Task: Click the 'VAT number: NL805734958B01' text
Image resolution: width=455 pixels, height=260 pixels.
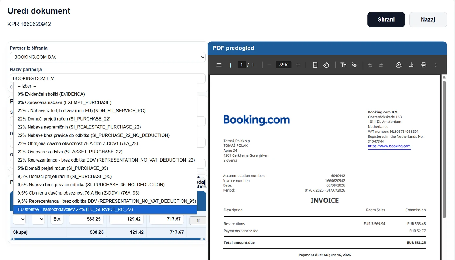Action: pos(393,132)
